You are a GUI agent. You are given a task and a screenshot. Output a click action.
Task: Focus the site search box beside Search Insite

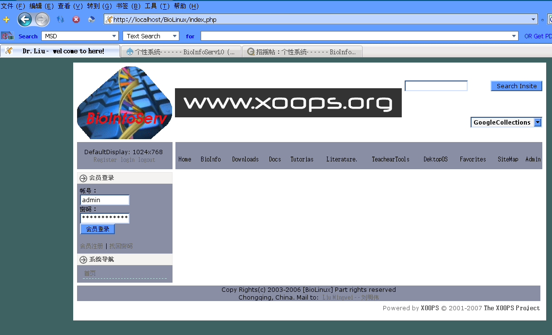click(x=436, y=86)
